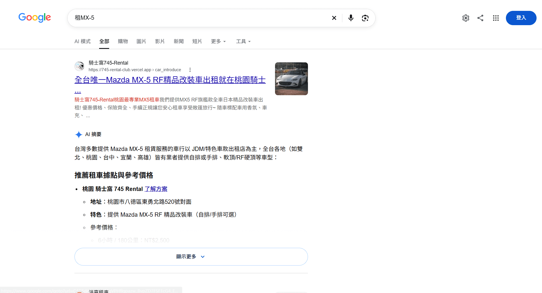The width and height of the screenshot is (542, 293).
Task: Click the 推薦租車據點與參考價格 heading
Action: pyautogui.click(x=114, y=175)
